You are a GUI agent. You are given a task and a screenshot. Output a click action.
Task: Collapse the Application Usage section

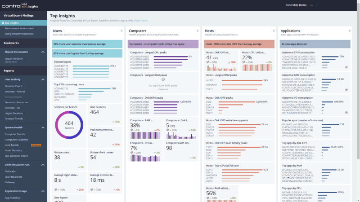[43, 191]
